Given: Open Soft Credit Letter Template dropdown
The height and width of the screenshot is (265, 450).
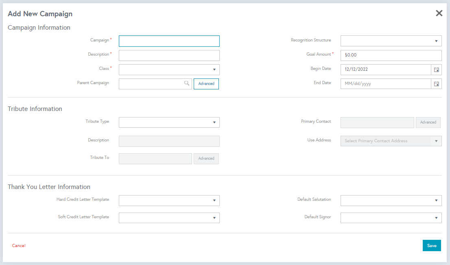Looking at the screenshot, I should coord(169,218).
